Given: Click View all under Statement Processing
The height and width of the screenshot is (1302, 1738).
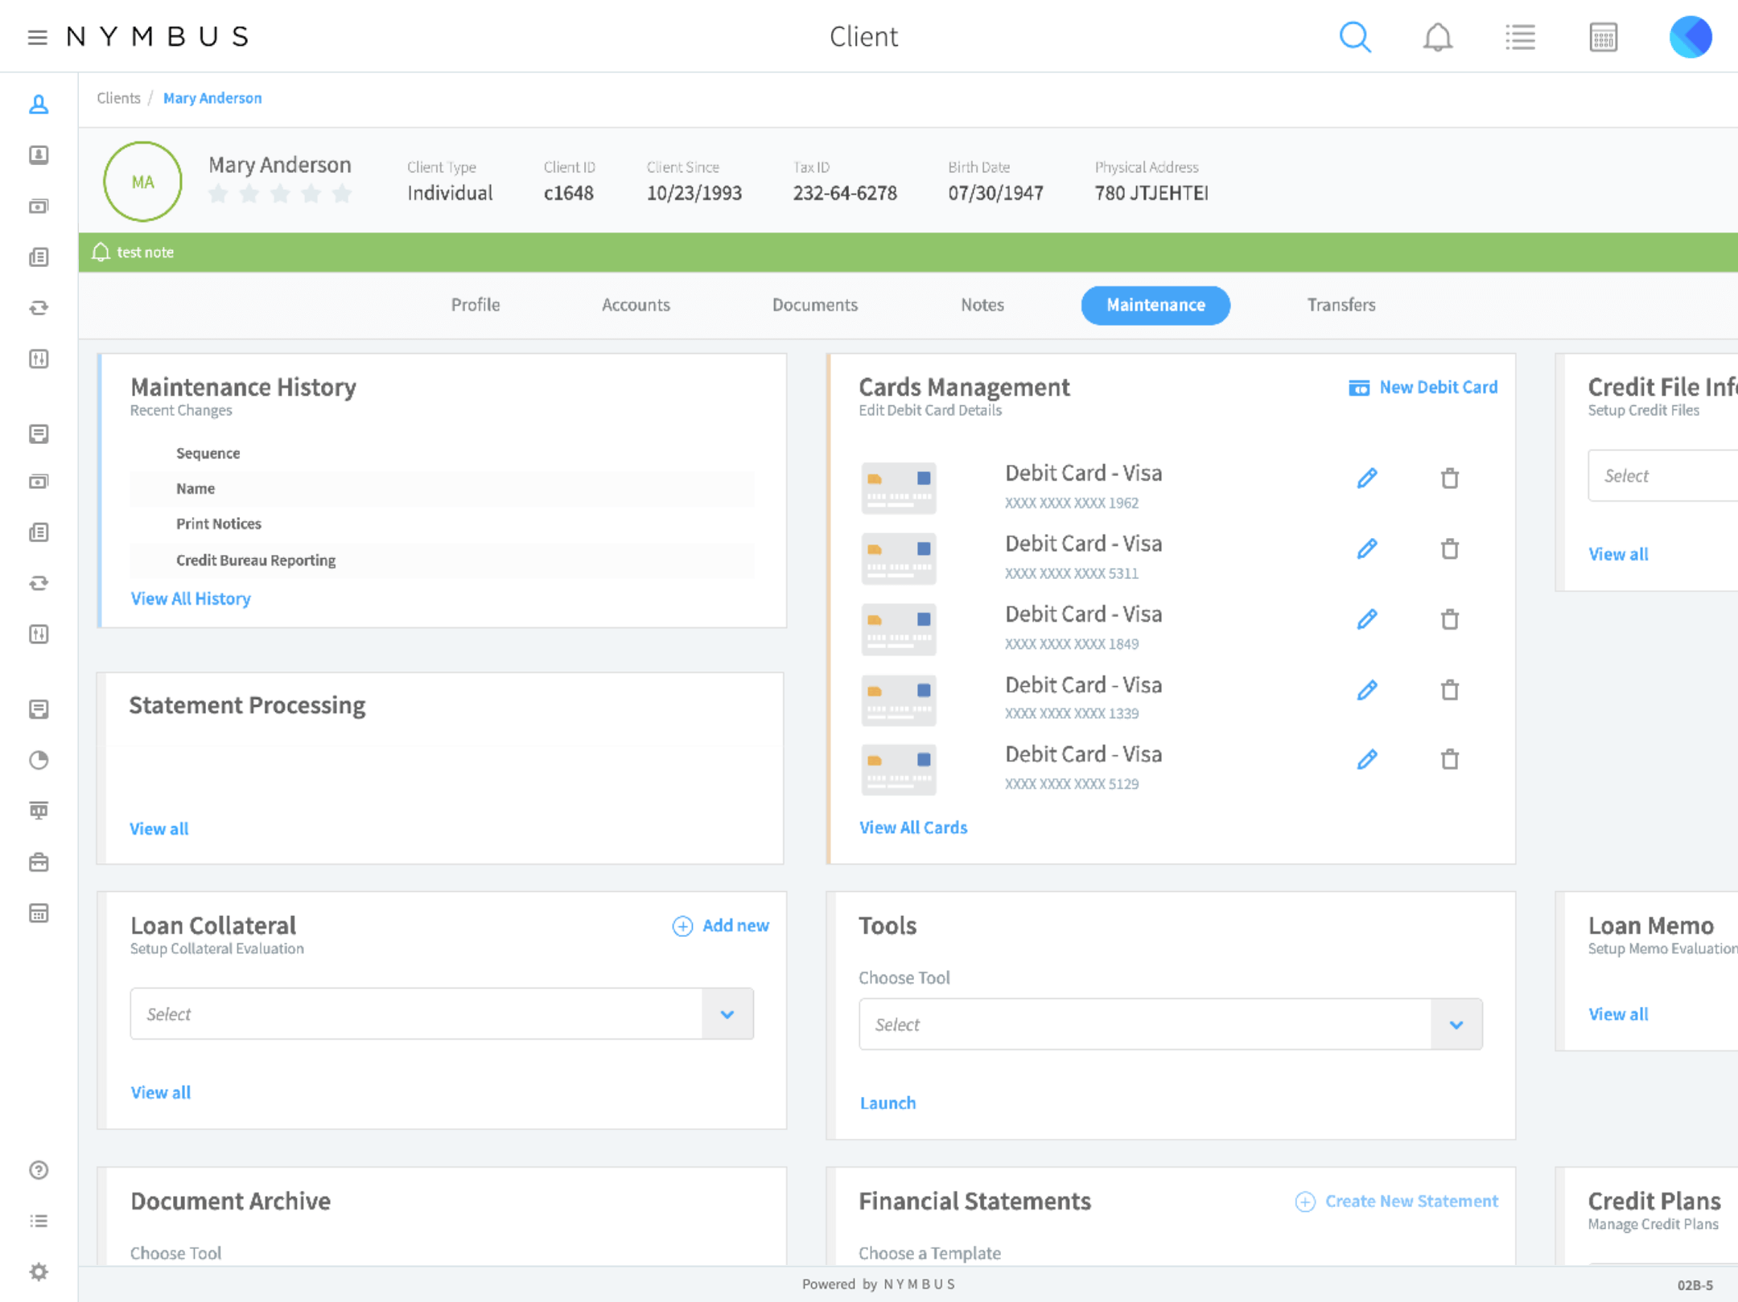Looking at the screenshot, I should click(159, 829).
